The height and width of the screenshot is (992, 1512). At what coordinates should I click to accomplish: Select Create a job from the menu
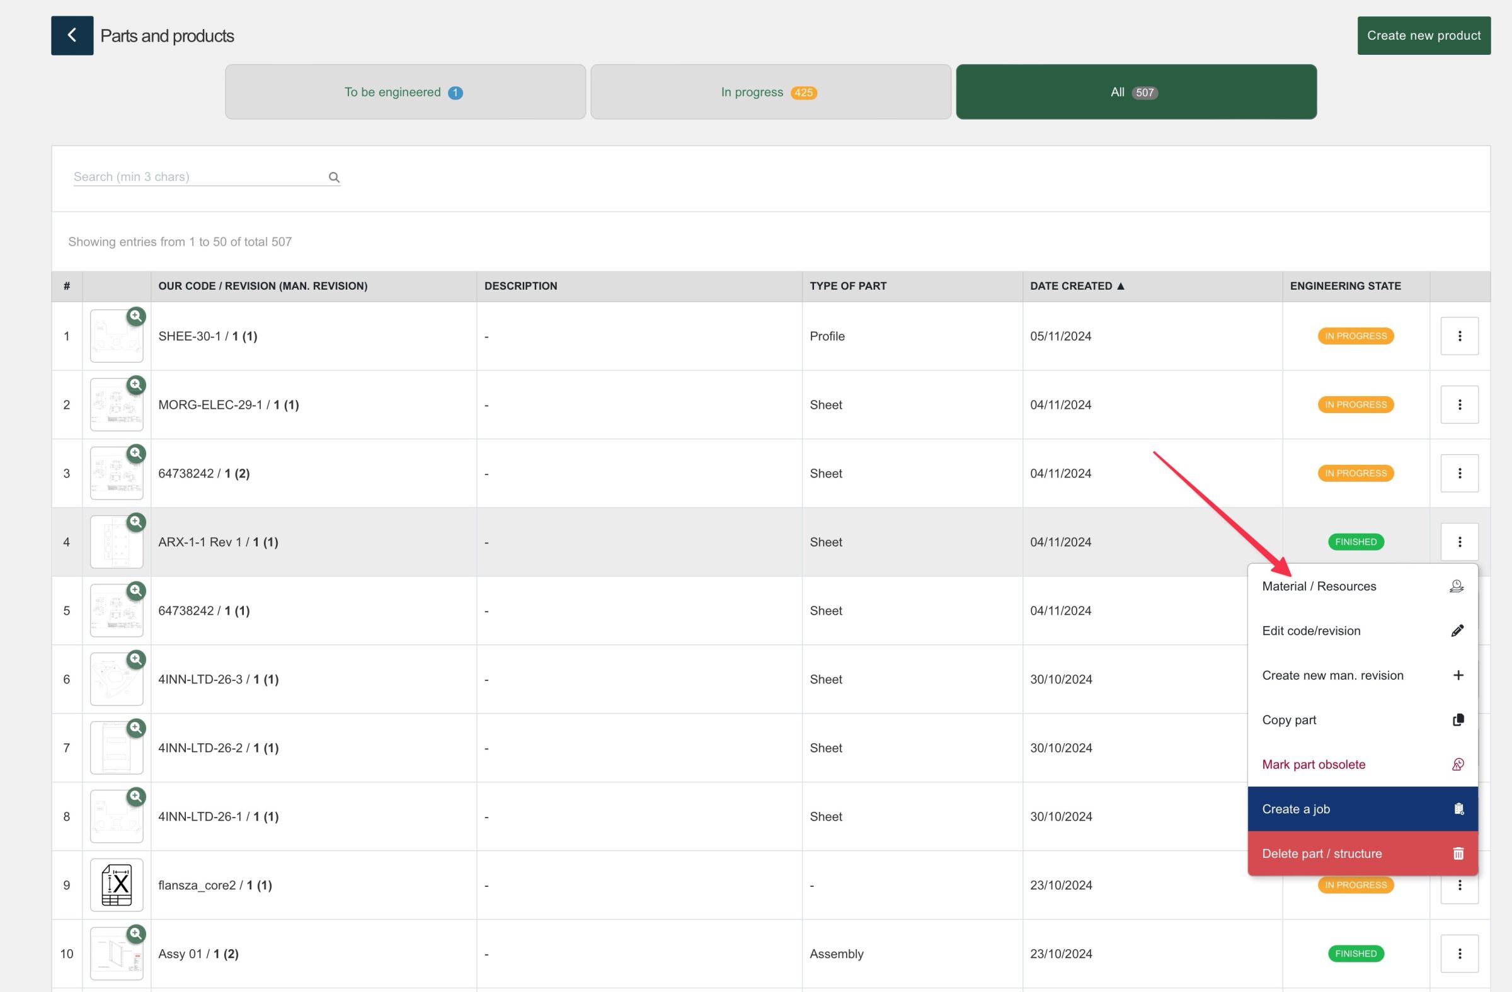pyautogui.click(x=1296, y=809)
